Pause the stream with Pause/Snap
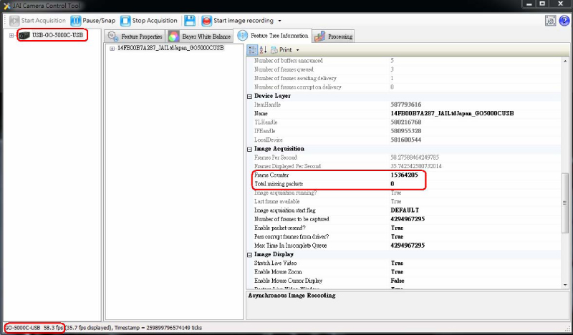 pos(93,21)
